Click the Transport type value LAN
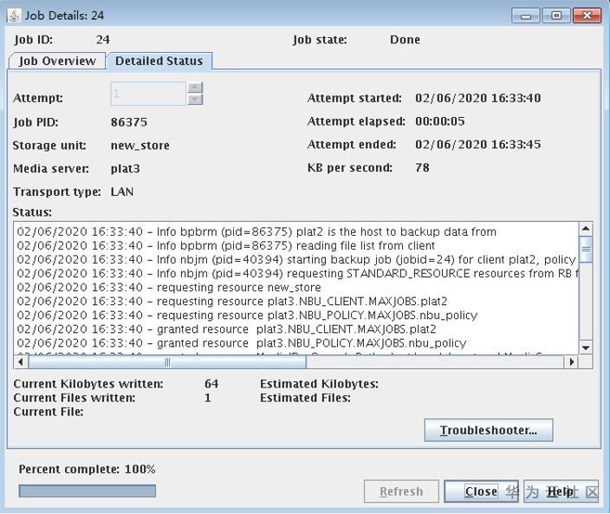The image size is (610, 514). point(122,192)
